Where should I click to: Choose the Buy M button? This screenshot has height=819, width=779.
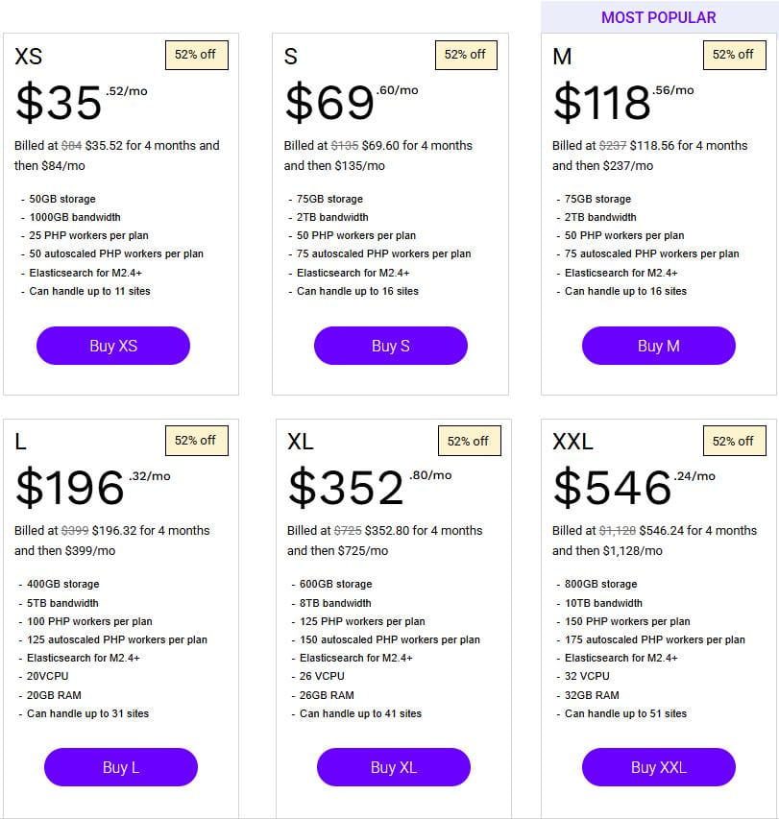[658, 346]
